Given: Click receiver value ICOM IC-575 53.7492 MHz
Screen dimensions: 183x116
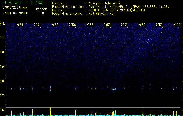Looking at the screenshot, I should pos(117,10).
